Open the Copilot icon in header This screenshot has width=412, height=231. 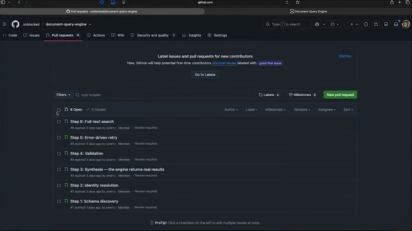point(317,24)
